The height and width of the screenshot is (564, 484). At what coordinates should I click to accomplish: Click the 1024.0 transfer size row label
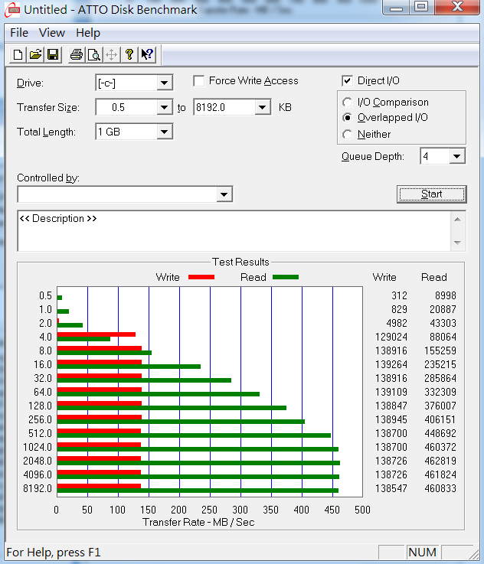click(x=38, y=447)
